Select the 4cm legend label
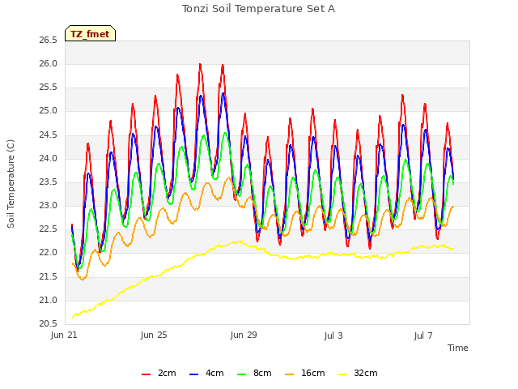This screenshot has height=389, width=518. pyautogui.click(x=214, y=373)
